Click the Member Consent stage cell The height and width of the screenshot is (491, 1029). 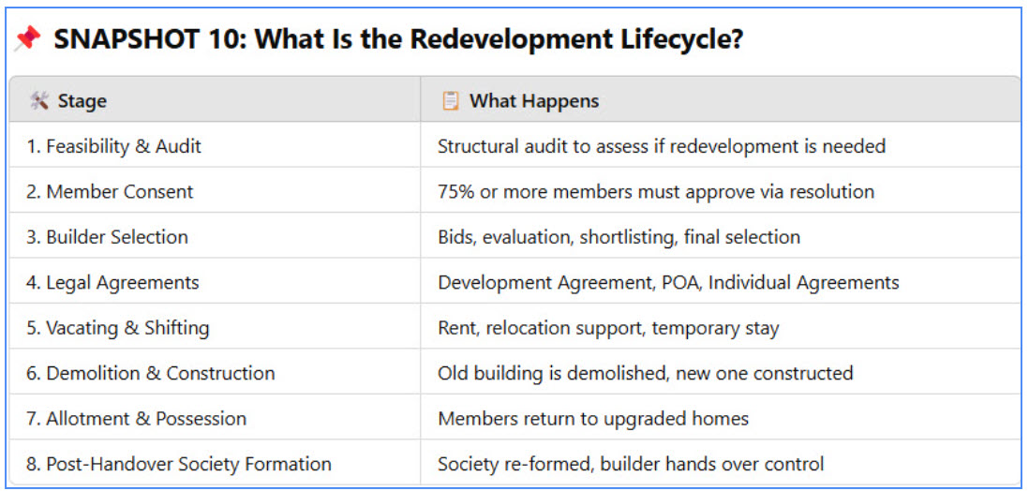click(215, 191)
